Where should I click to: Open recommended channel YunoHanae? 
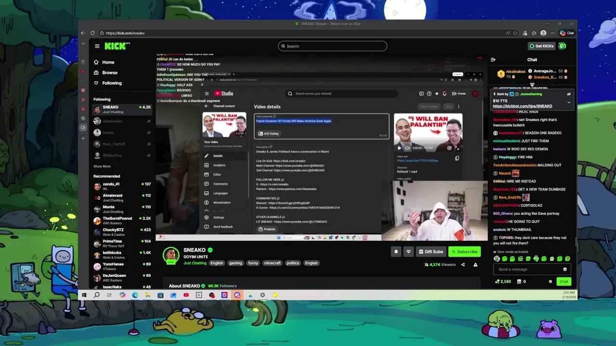point(121,266)
